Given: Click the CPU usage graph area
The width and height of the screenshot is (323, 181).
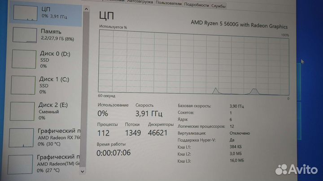Looking at the screenshot, I should tap(193, 63).
